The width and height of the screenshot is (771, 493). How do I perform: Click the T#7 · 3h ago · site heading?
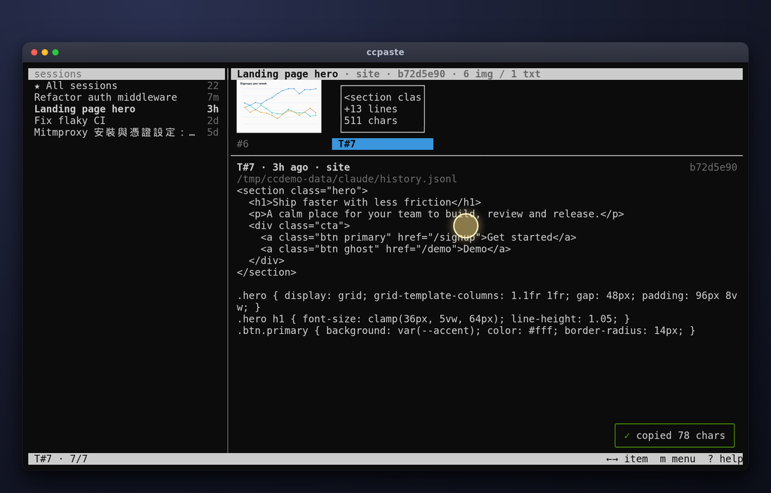[294, 168]
